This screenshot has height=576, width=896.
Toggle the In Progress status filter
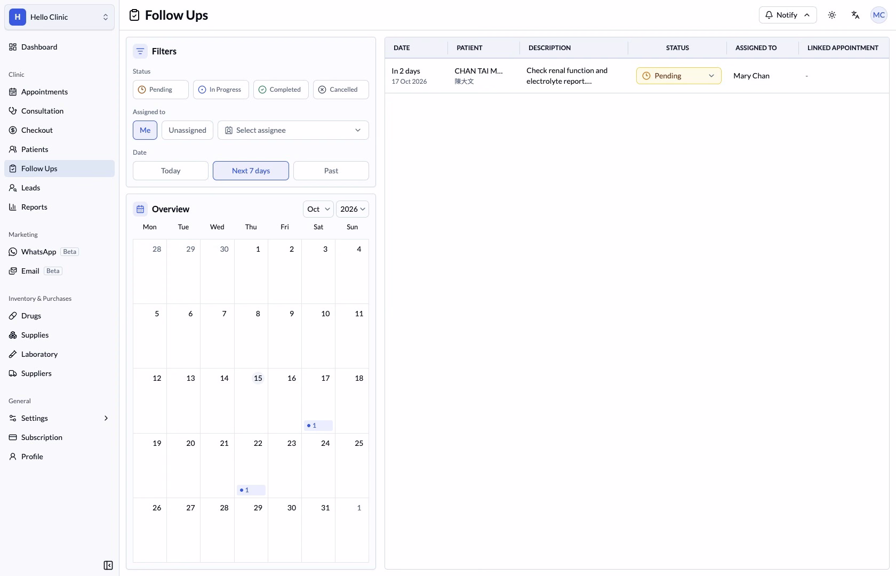coord(221,90)
